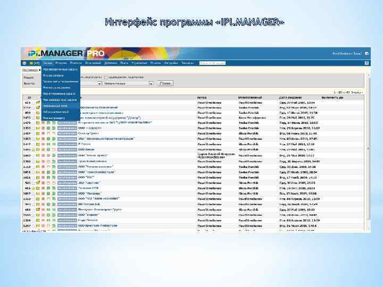Click the ID cell 1114

pyautogui.click(x=27, y=167)
